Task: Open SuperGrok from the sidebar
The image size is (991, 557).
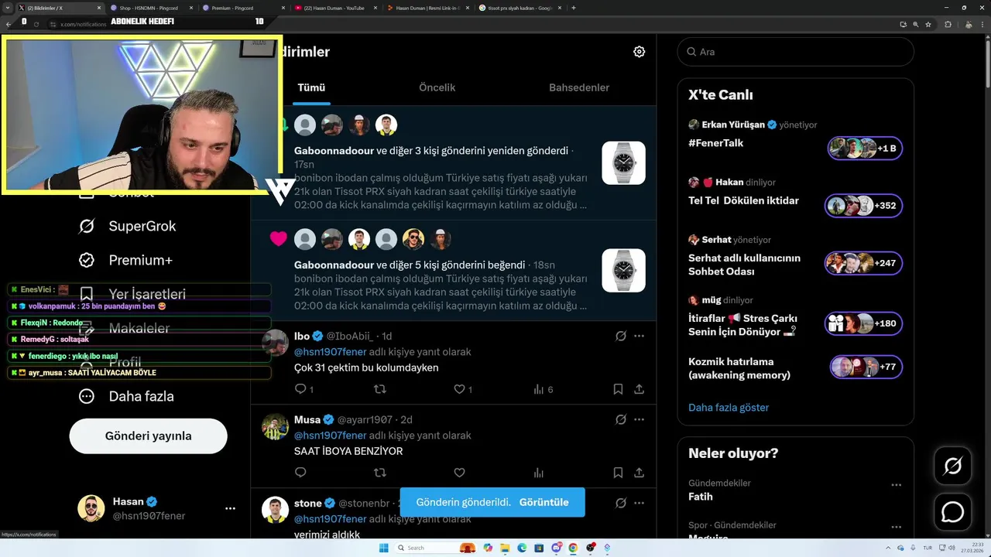Action: pos(127,226)
